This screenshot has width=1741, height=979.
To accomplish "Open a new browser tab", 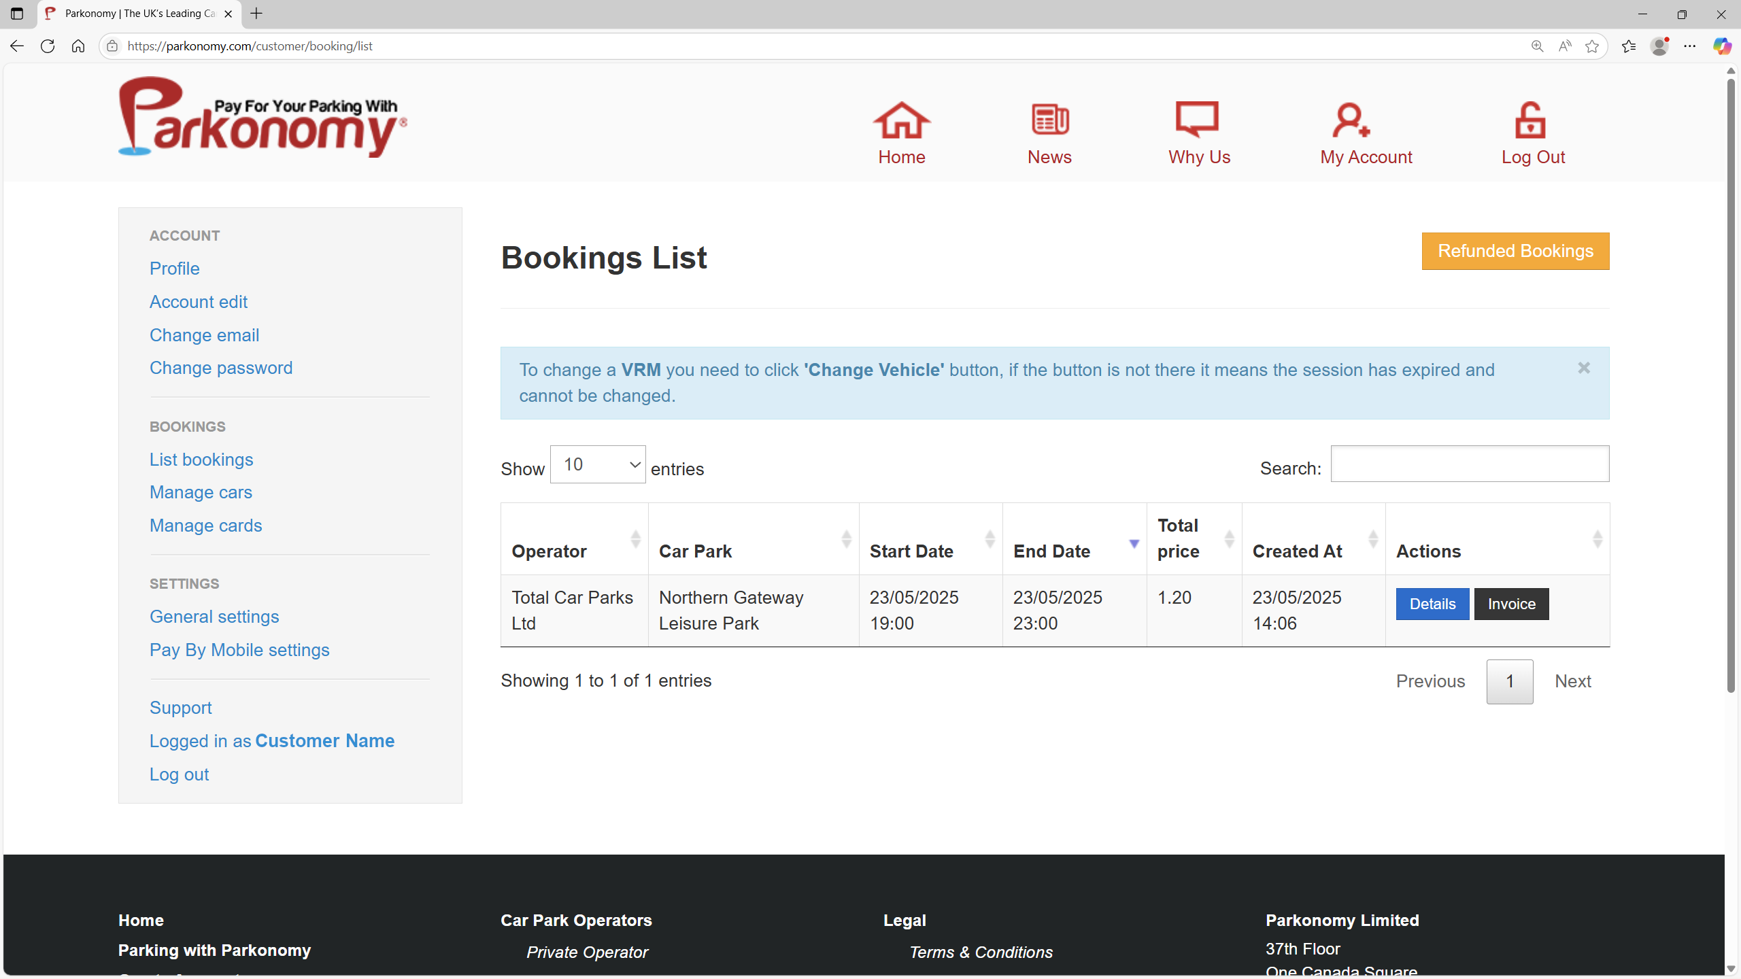I will pyautogui.click(x=256, y=14).
